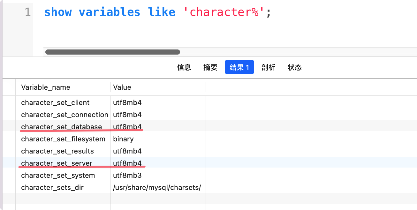Click the Variable_name column header

[46, 87]
